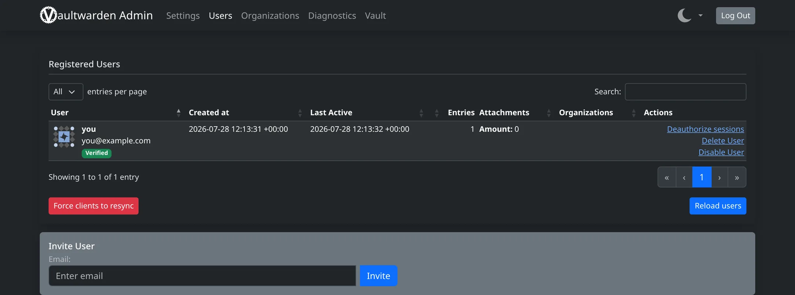
Task: Focus the Enter email input field
Action: pos(202,276)
